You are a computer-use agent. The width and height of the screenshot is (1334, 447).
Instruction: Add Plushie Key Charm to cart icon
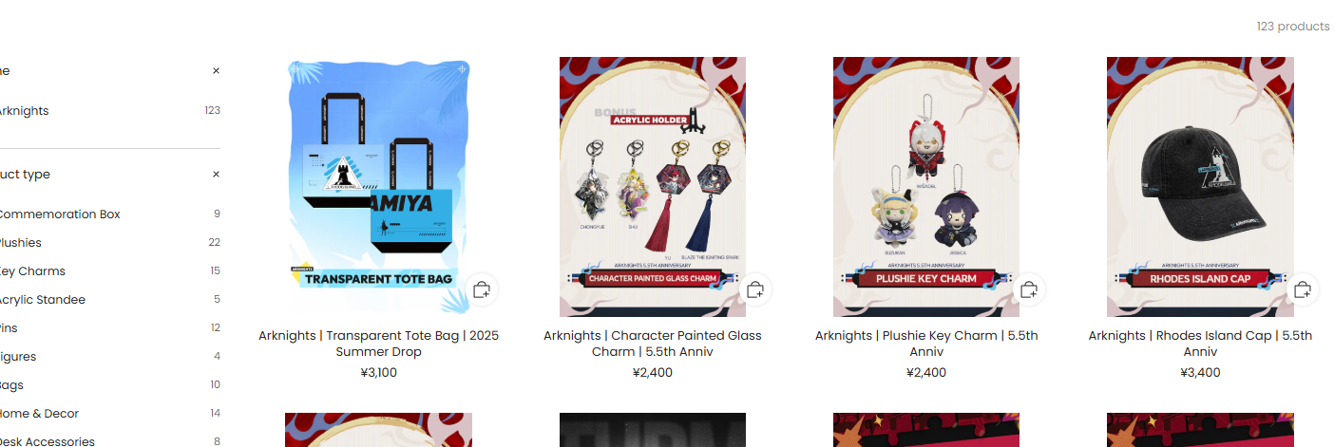point(1029,289)
